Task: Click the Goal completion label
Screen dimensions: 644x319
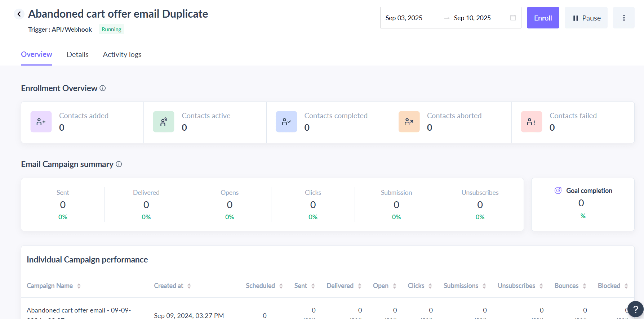Action: 589,190
